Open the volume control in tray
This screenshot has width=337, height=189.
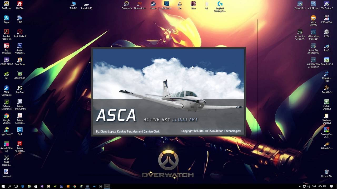click(x=308, y=186)
